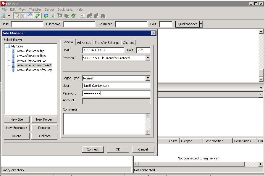265x176 pixels.
Task: Open the Server menu
Action: point(49,9)
